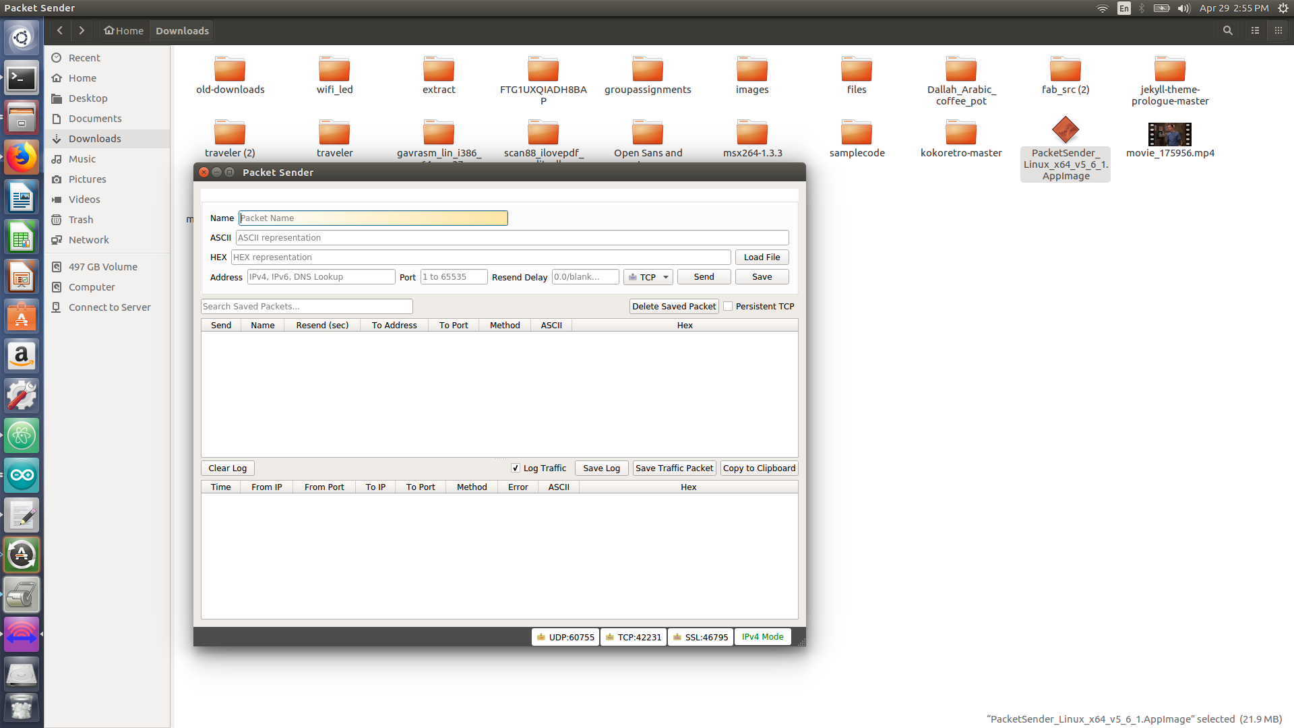Click the Home breadcrumb in path bar

tap(123, 30)
